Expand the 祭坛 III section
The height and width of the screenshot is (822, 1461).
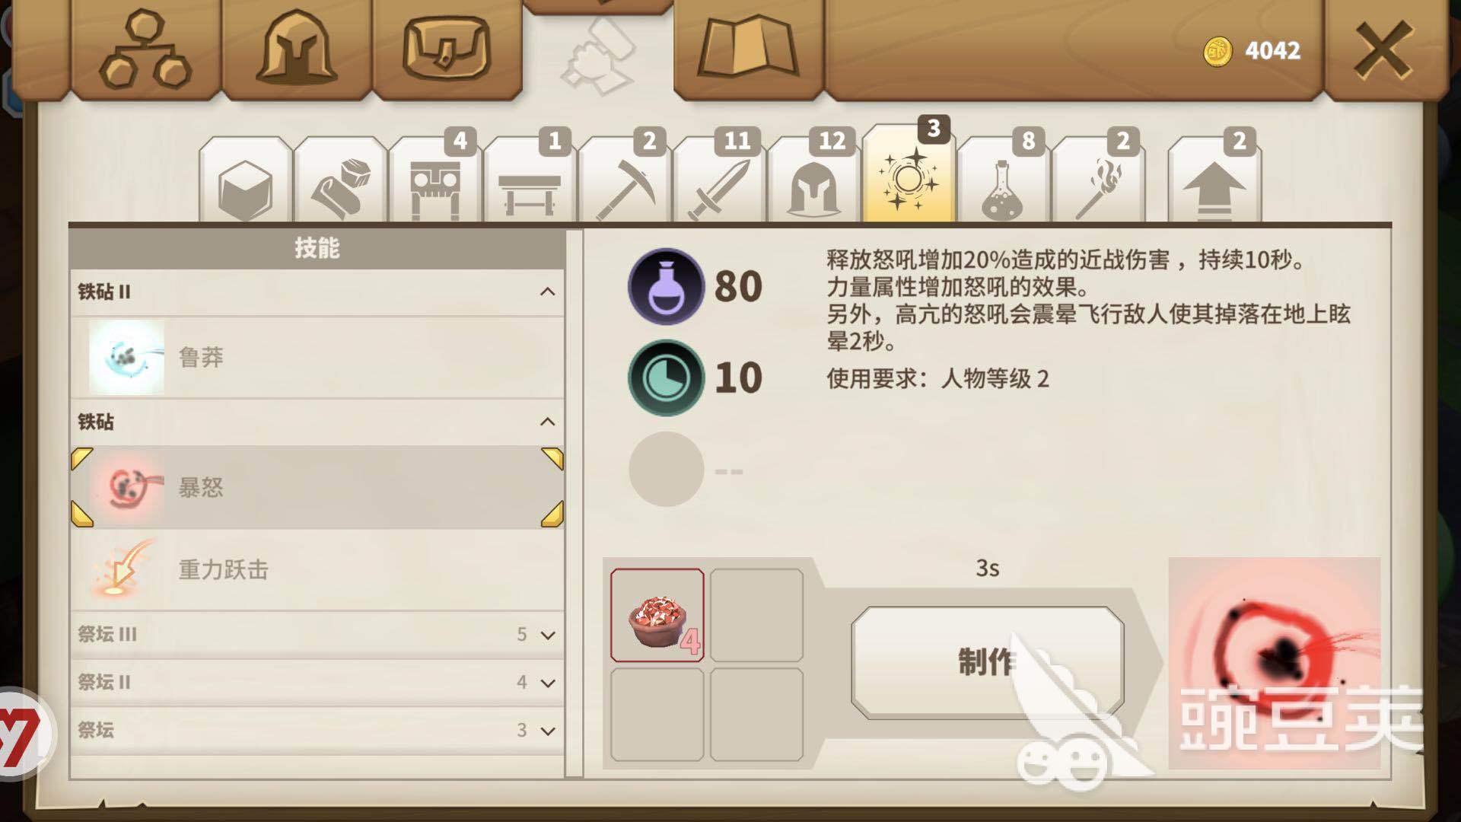click(317, 634)
